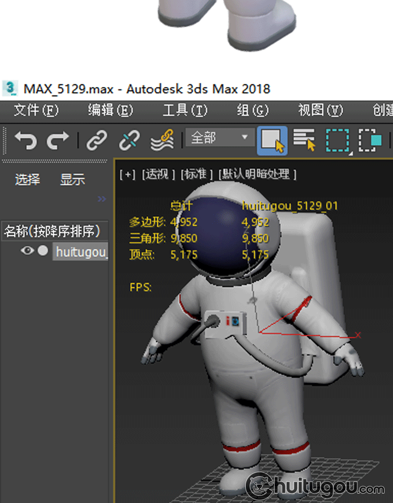The height and width of the screenshot is (503, 393).
Task: Choose the Rectangular Selection Region tool
Action: pos(338,140)
